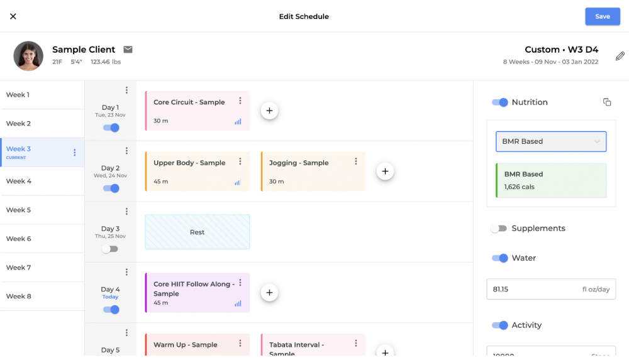This screenshot has width=629, height=358.
Task: Open the Week 3 options menu
Action: pos(75,153)
